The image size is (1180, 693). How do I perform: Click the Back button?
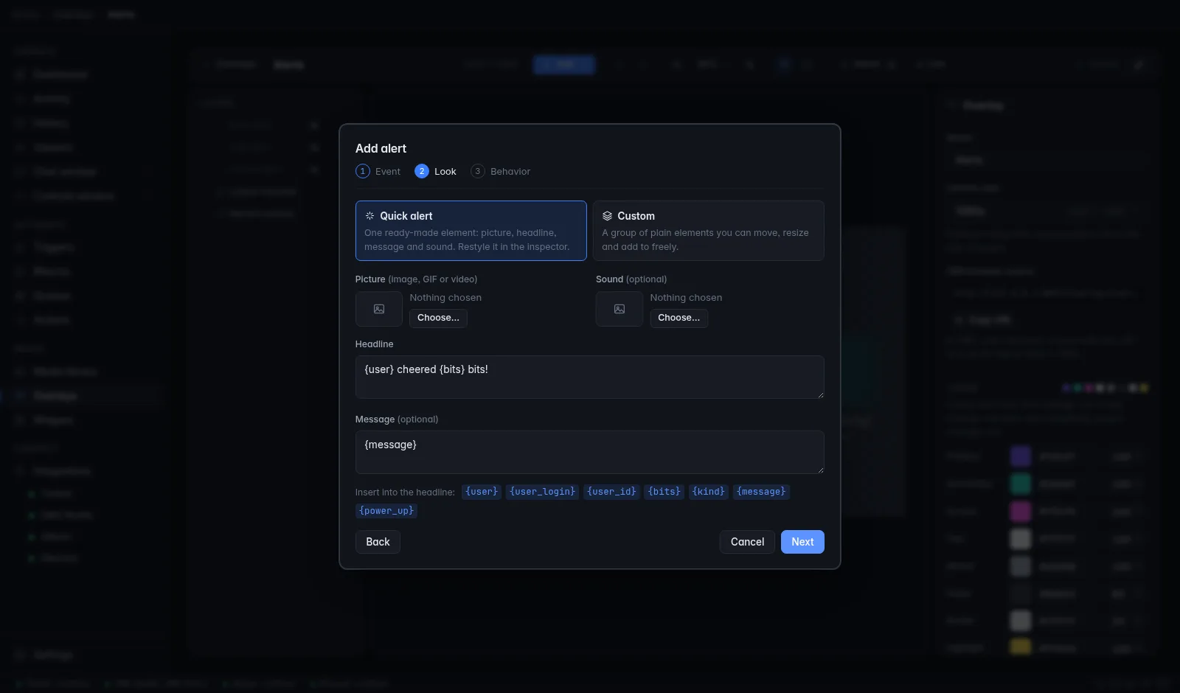pyautogui.click(x=378, y=542)
